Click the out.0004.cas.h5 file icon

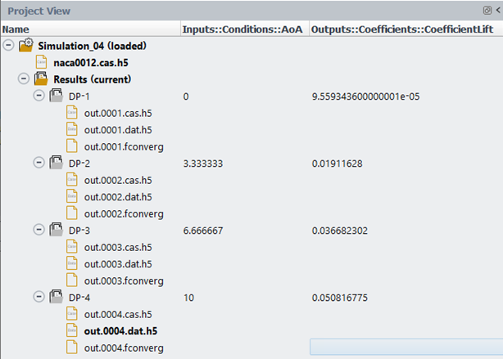(x=72, y=313)
